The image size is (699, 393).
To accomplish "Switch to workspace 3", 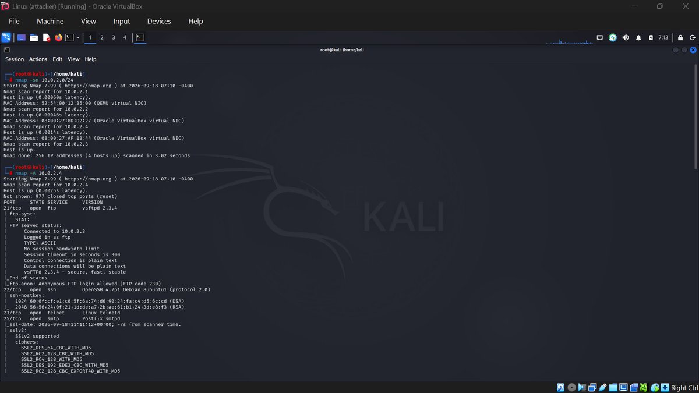I will pos(114,37).
